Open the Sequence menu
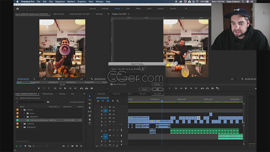 tap(60, 2)
